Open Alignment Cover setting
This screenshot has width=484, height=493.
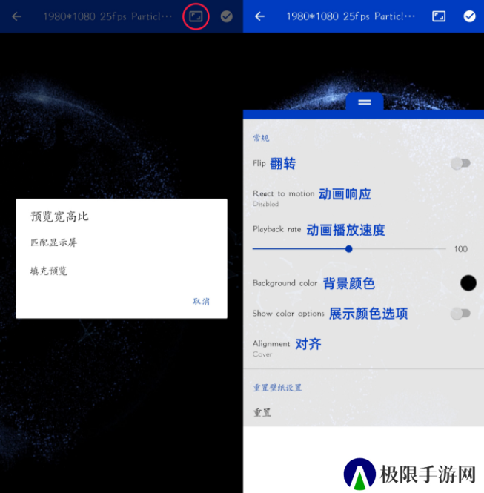(363, 348)
